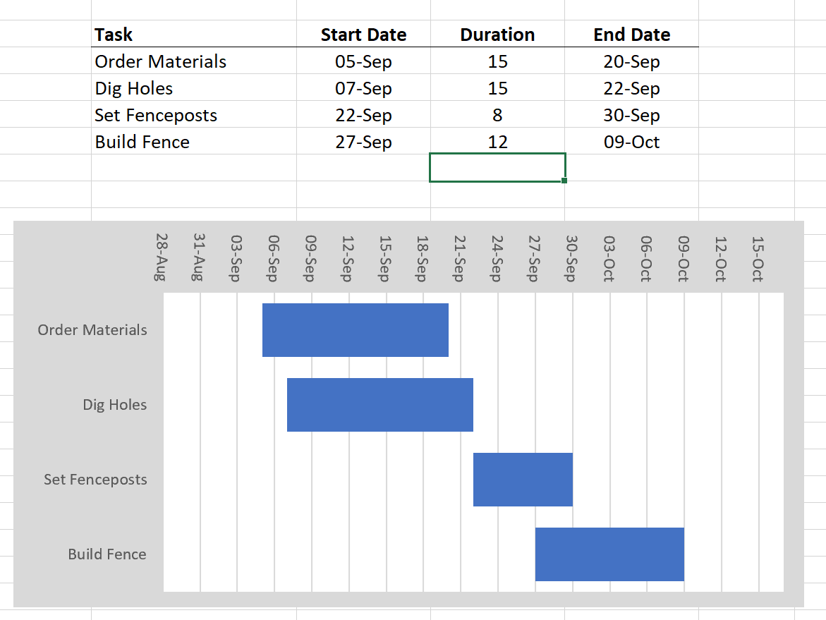The image size is (826, 620).
Task: Click the Dig Holes chart axis label
Action: point(114,405)
